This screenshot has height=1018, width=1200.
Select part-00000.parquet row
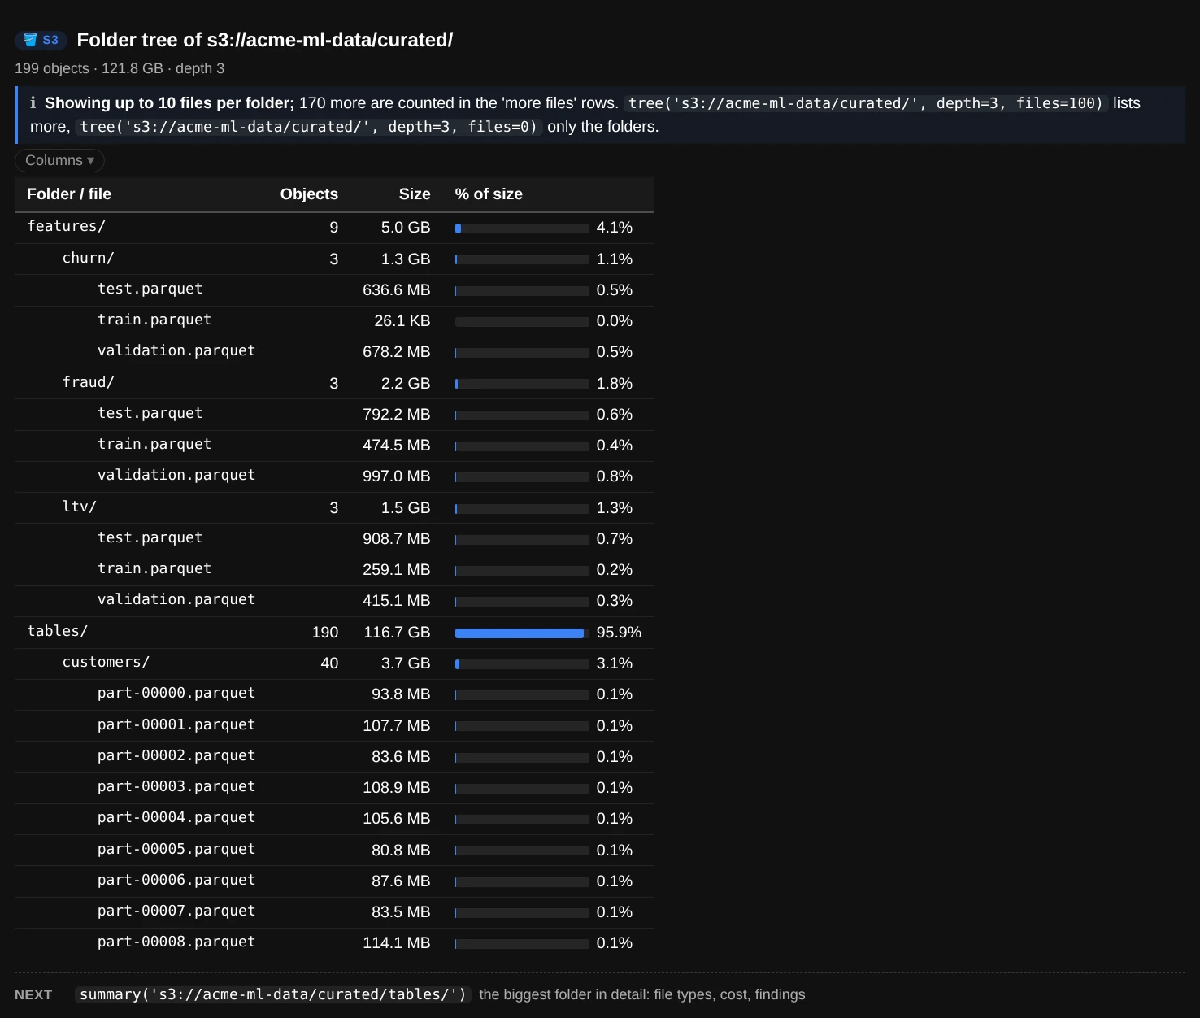click(x=334, y=694)
